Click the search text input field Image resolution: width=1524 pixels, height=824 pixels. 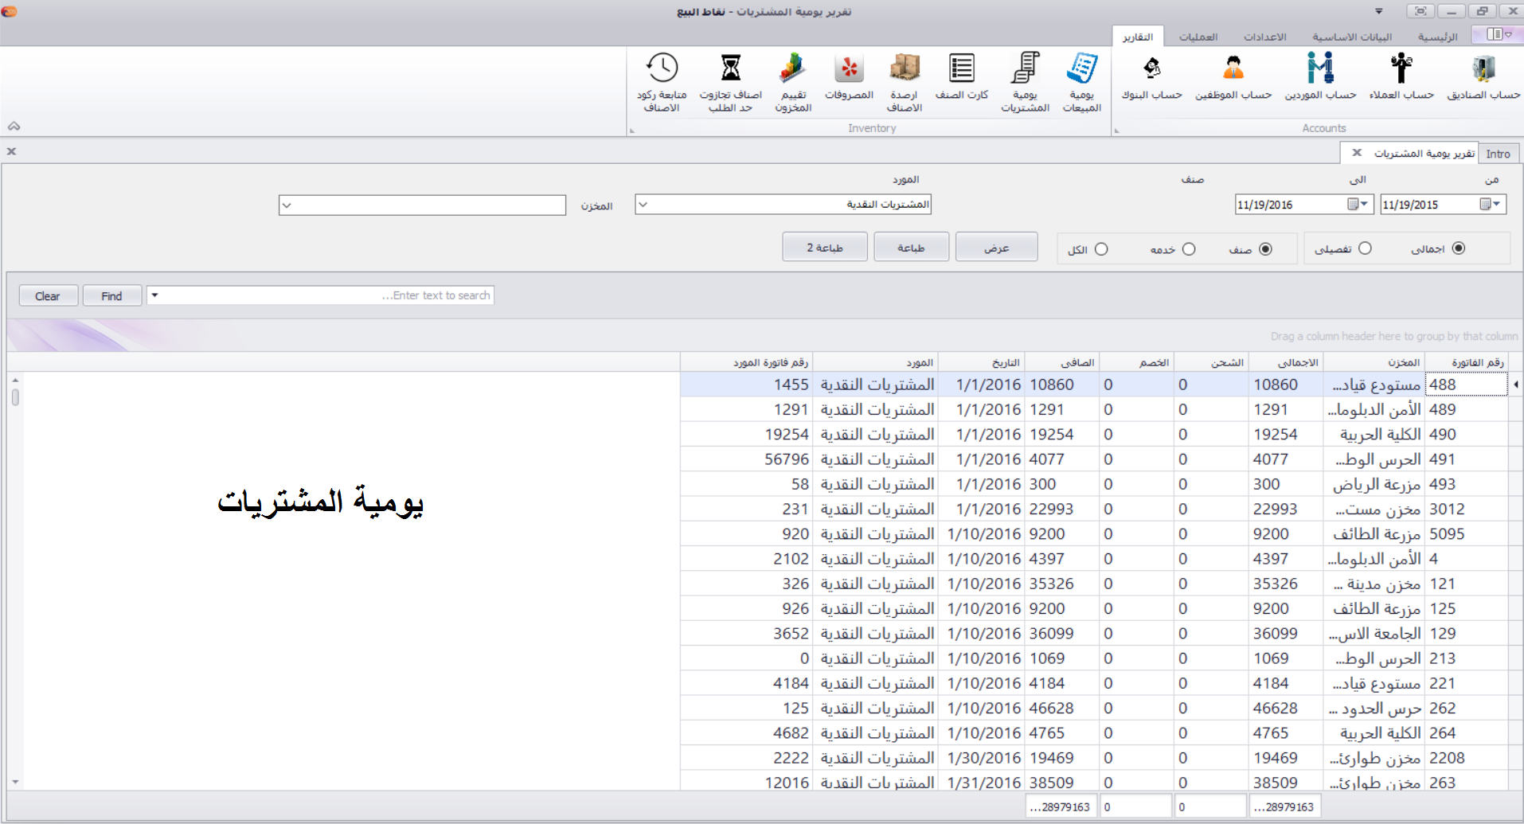pos(326,295)
